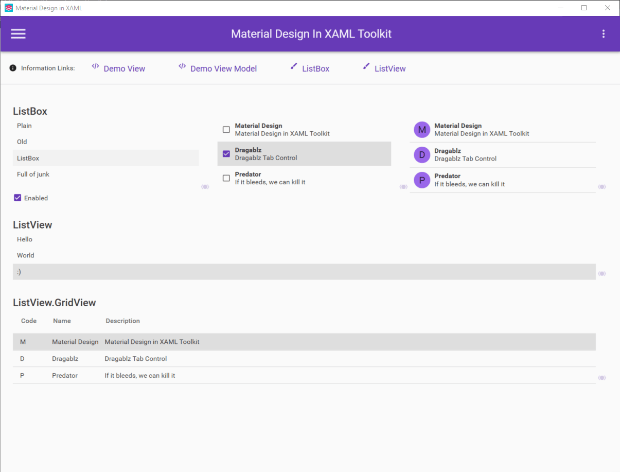This screenshot has width=620, height=472.
Task: Click the xaml viewer icon beside the ListView
Action: [602, 274]
